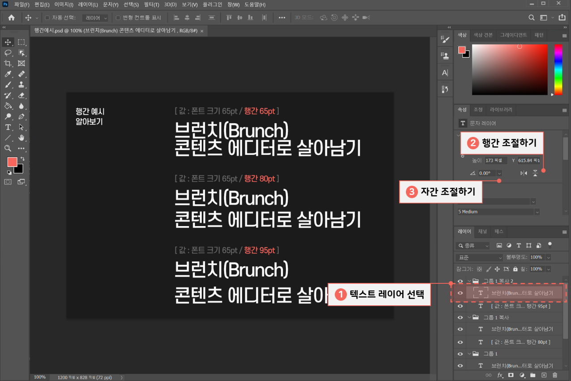Viewport: 571px width, 381px height.
Task: Hide the 그룹 1 복사 group
Action: [460, 317]
